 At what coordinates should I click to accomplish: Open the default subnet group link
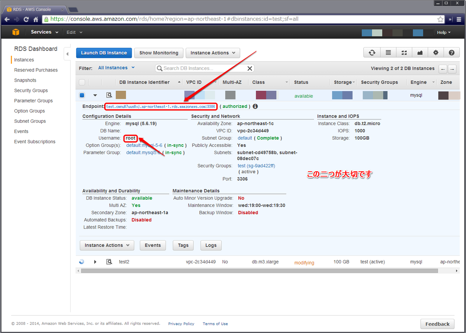click(x=245, y=138)
